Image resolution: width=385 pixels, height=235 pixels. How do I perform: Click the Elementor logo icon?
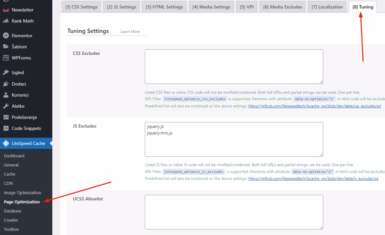coord(6,36)
